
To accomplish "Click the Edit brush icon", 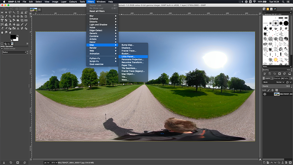I will tap(265, 74).
